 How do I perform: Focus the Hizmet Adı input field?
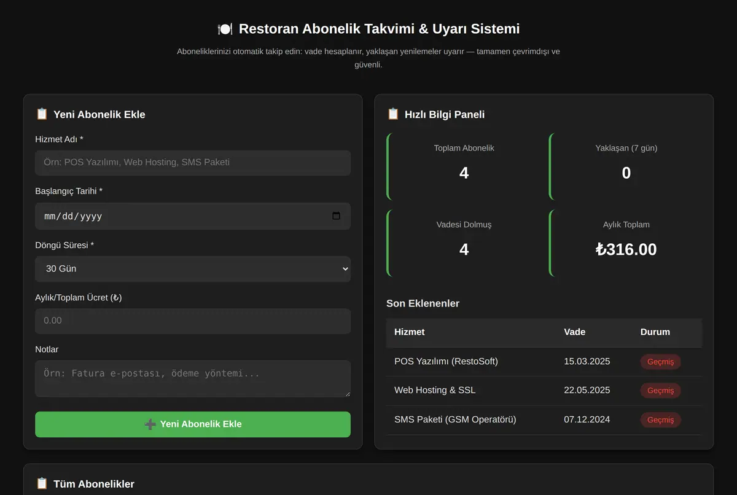(x=193, y=163)
